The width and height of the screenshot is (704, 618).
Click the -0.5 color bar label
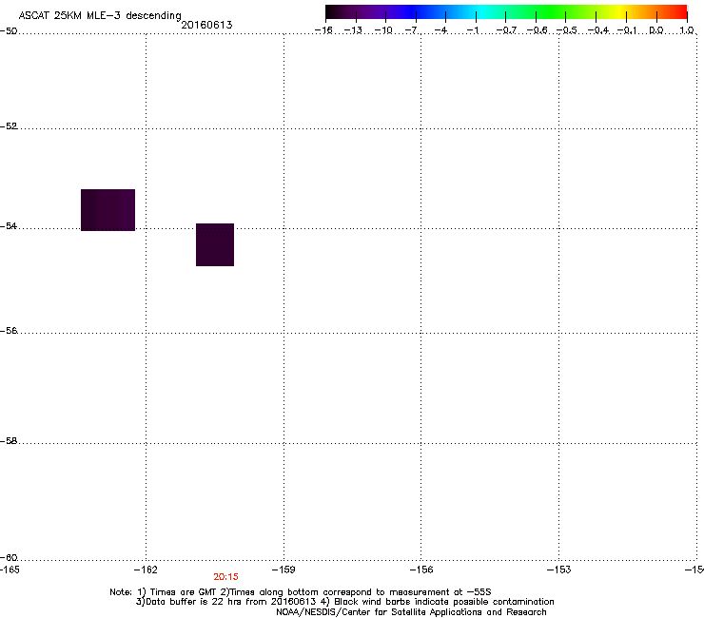click(x=567, y=30)
